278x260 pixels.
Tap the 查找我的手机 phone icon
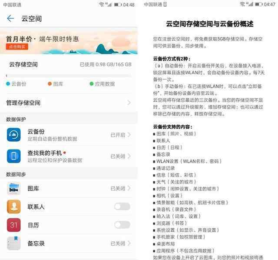point(13,156)
